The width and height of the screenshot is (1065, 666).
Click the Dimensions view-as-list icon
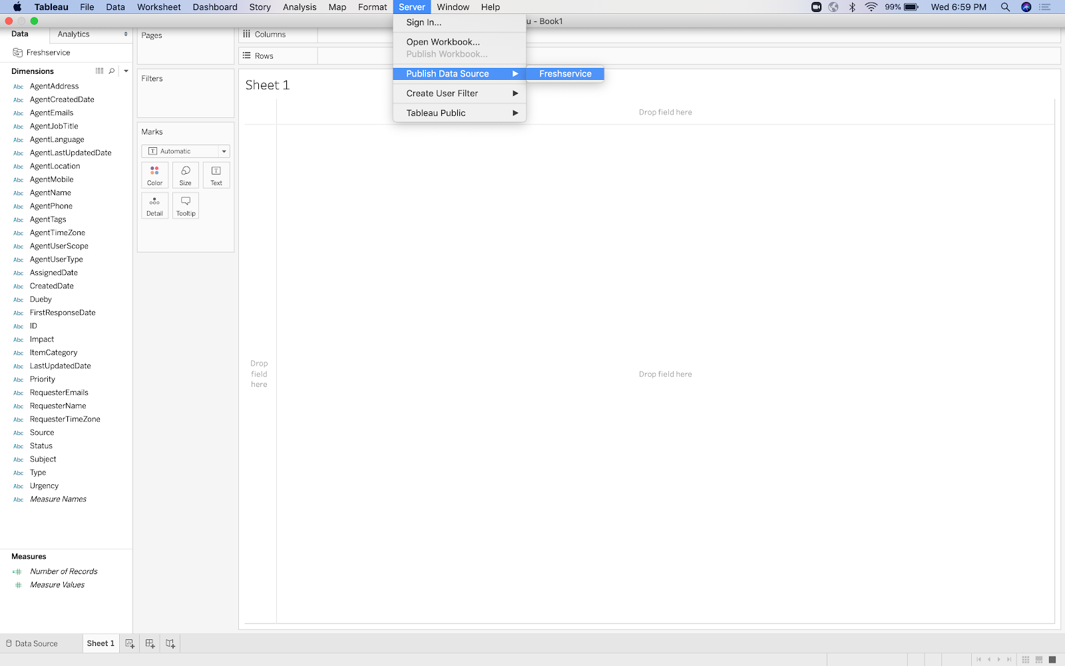coord(99,71)
